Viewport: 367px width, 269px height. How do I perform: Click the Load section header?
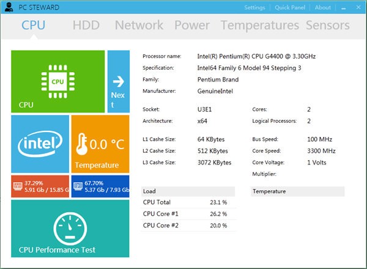coord(188,191)
